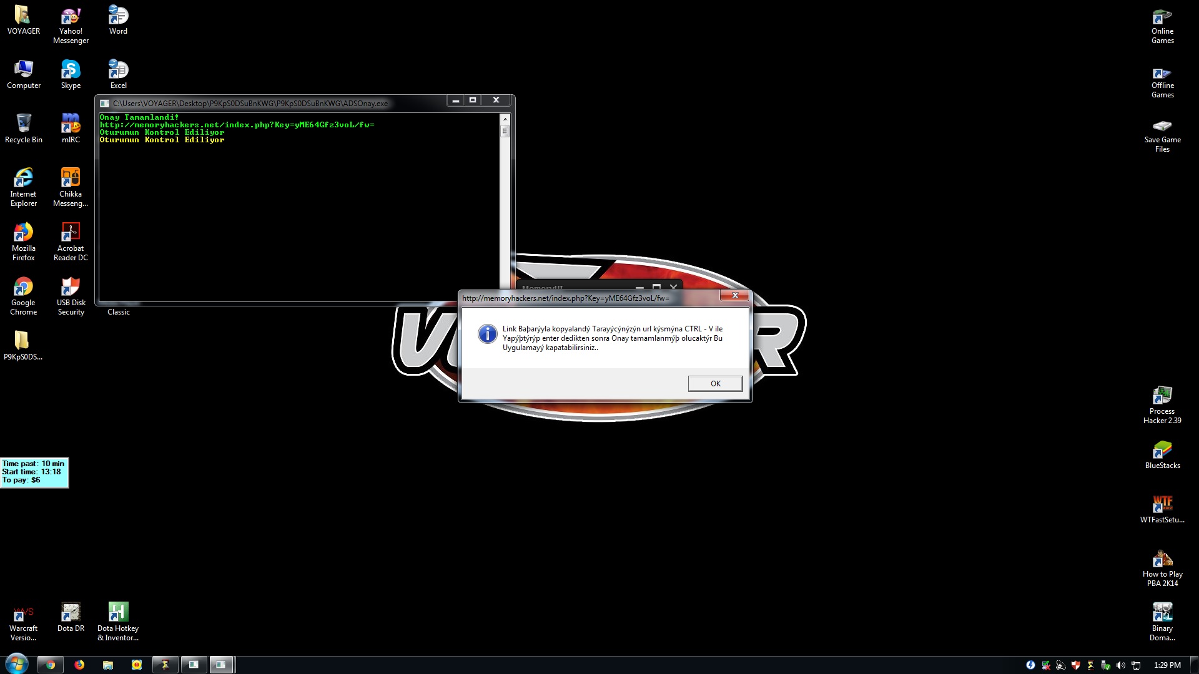Click the 1:29 PM clock
Viewport: 1199px width, 674px height.
click(x=1167, y=665)
